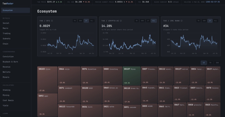The image size is (225, 117).
Task: Choose 30D range on TAO / BTC chart
Action: pyautogui.click(x=80, y=21)
